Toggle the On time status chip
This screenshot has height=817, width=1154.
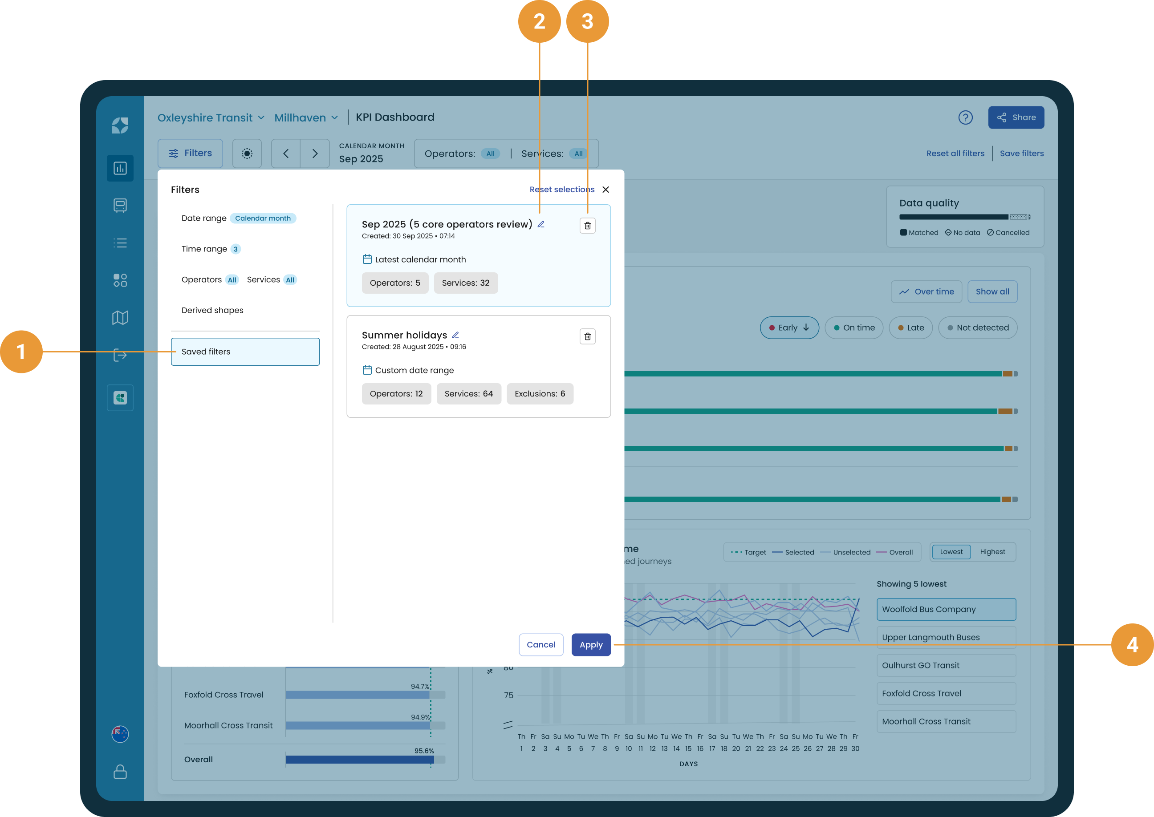click(853, 328)
